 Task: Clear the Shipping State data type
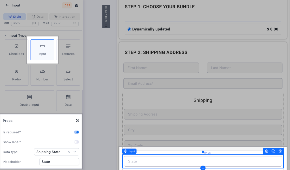pyautogui.click(x=69, y=152)
